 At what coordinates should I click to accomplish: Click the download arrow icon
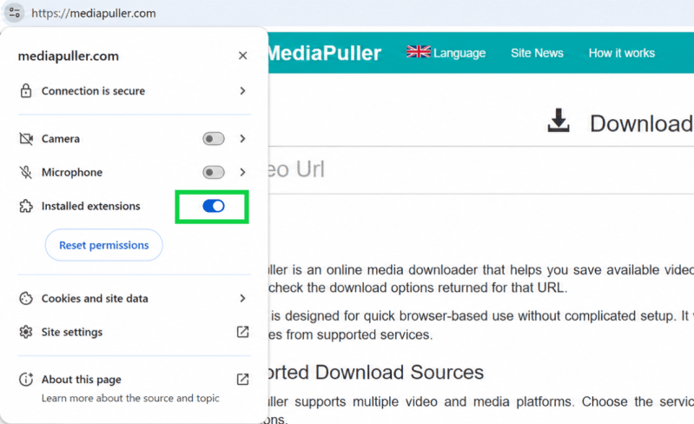tap(559, 121)
